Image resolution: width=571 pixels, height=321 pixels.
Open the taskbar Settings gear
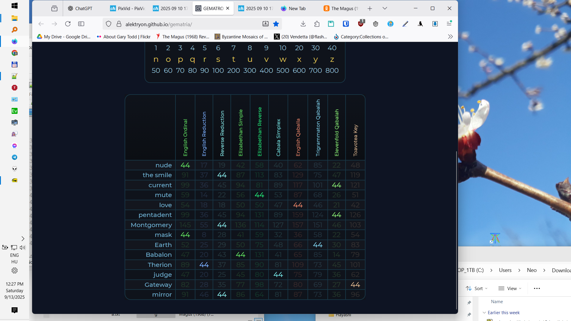point(14,270)
